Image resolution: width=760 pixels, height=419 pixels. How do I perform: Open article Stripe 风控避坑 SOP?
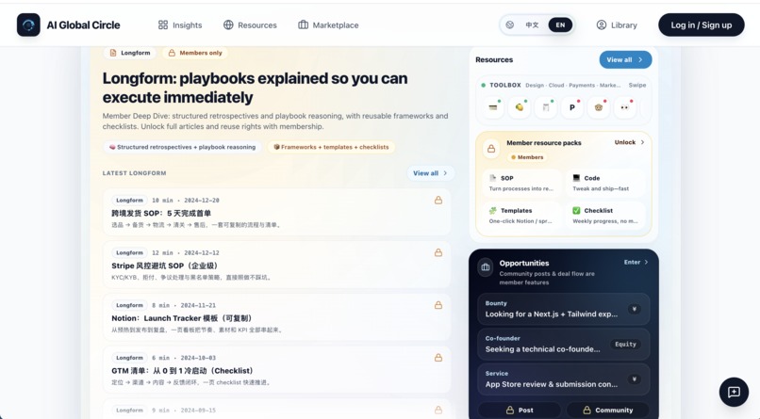(x=277, y=266)
